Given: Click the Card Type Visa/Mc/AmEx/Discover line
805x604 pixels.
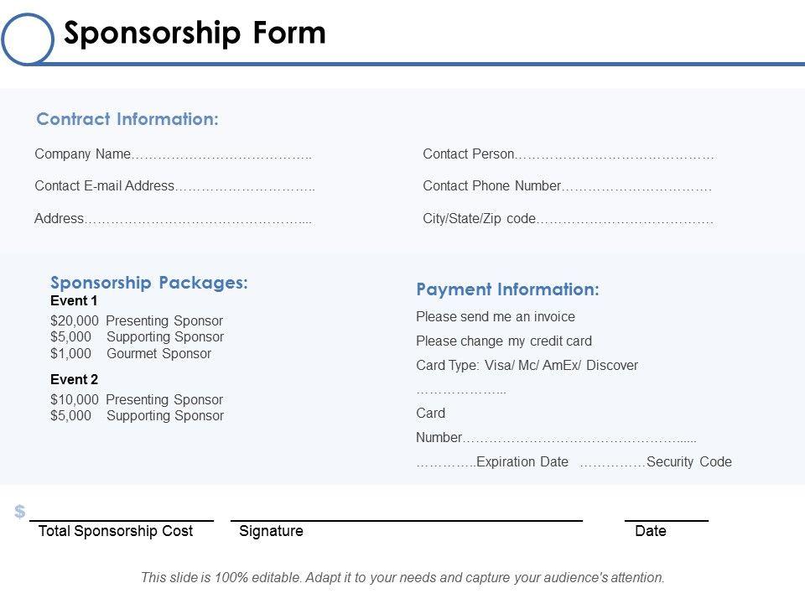Looking at the screenshot, I should pos(527,366).
